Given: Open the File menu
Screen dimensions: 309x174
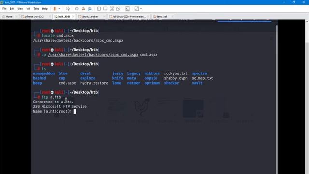Looking at the screenshot, I should pos(4,9).
